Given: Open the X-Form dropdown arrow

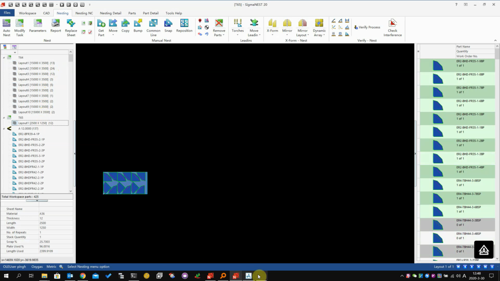Looking at the screenshot, I should pyautogui.click(x=272, y=35).
